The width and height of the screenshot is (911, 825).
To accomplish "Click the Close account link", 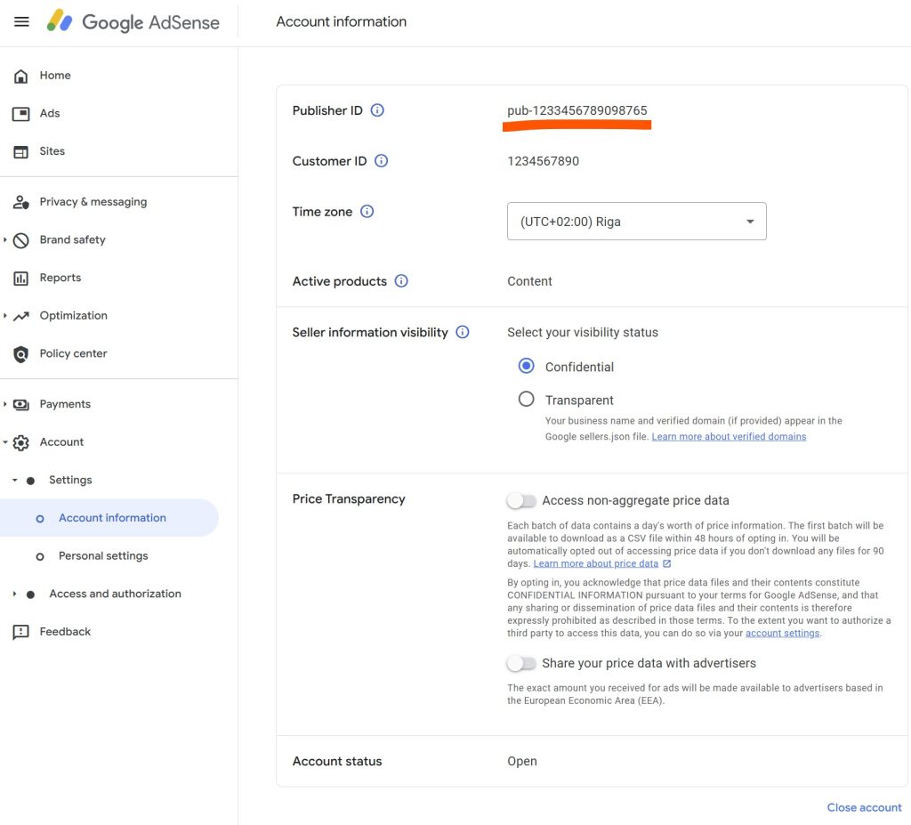I will coord(864,807).
